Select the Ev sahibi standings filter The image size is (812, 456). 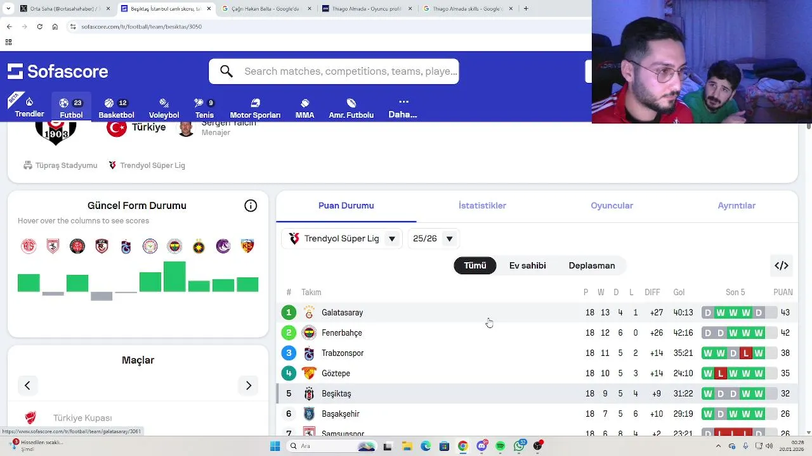coord(527,265)
